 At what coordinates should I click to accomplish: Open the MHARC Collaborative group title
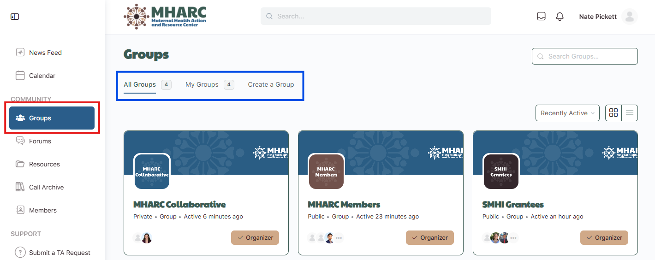[x=179, y=204]
